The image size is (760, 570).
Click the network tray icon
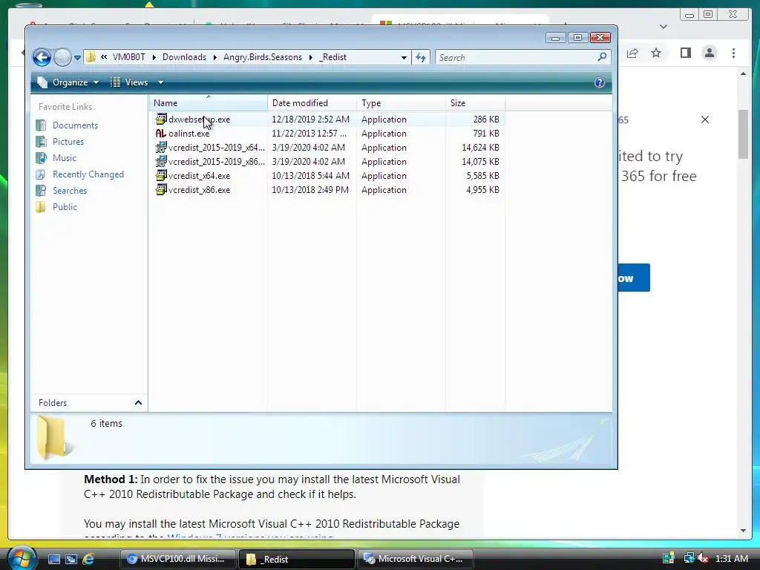(x=689, y=558)
